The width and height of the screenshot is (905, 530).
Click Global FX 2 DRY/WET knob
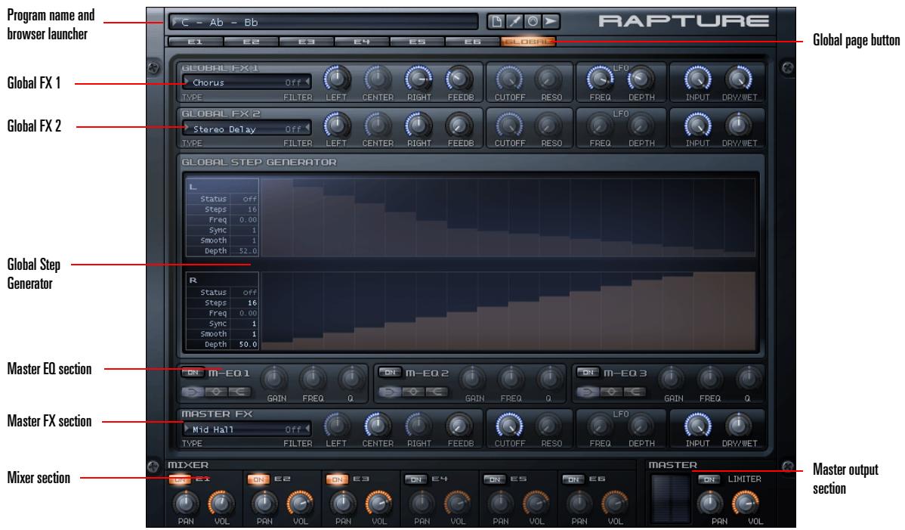[738, 125]
